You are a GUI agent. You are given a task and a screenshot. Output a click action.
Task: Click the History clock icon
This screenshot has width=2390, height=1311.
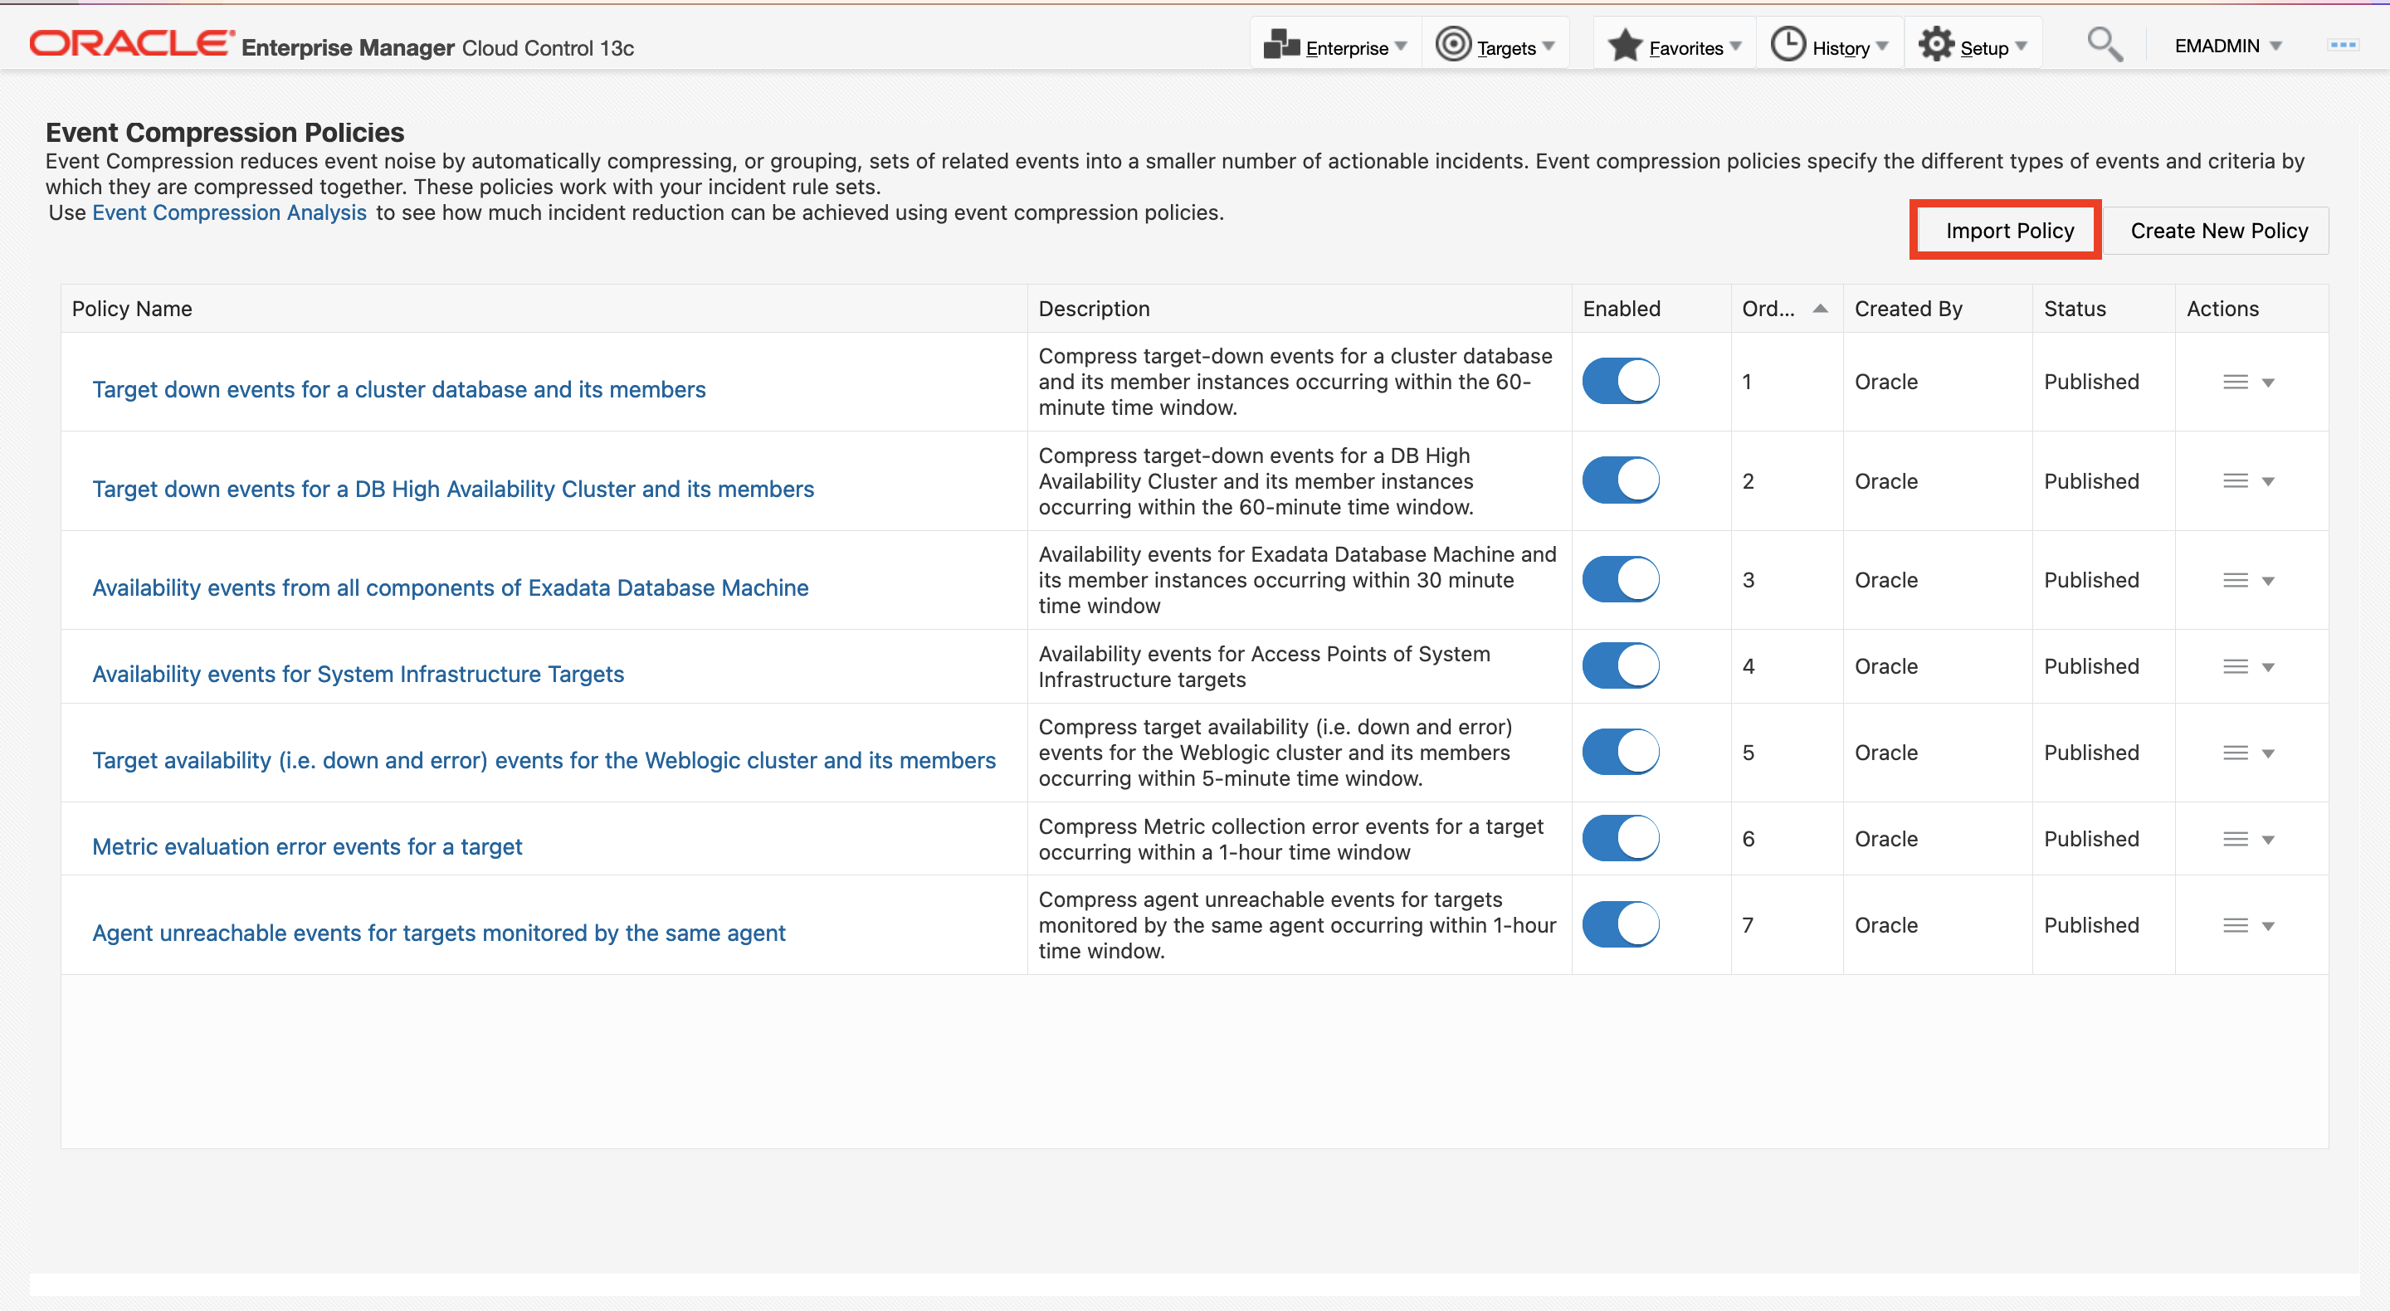(x=1787, y=45)
